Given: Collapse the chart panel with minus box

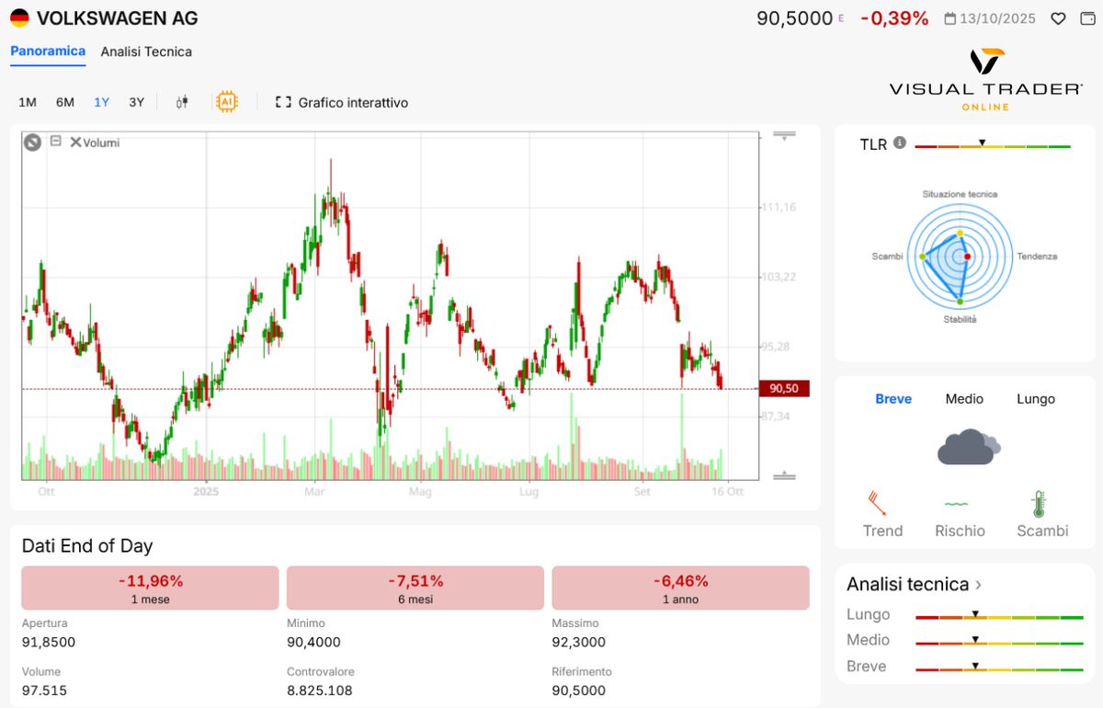Looking at the screenshot, I should [x=56, y=142].
